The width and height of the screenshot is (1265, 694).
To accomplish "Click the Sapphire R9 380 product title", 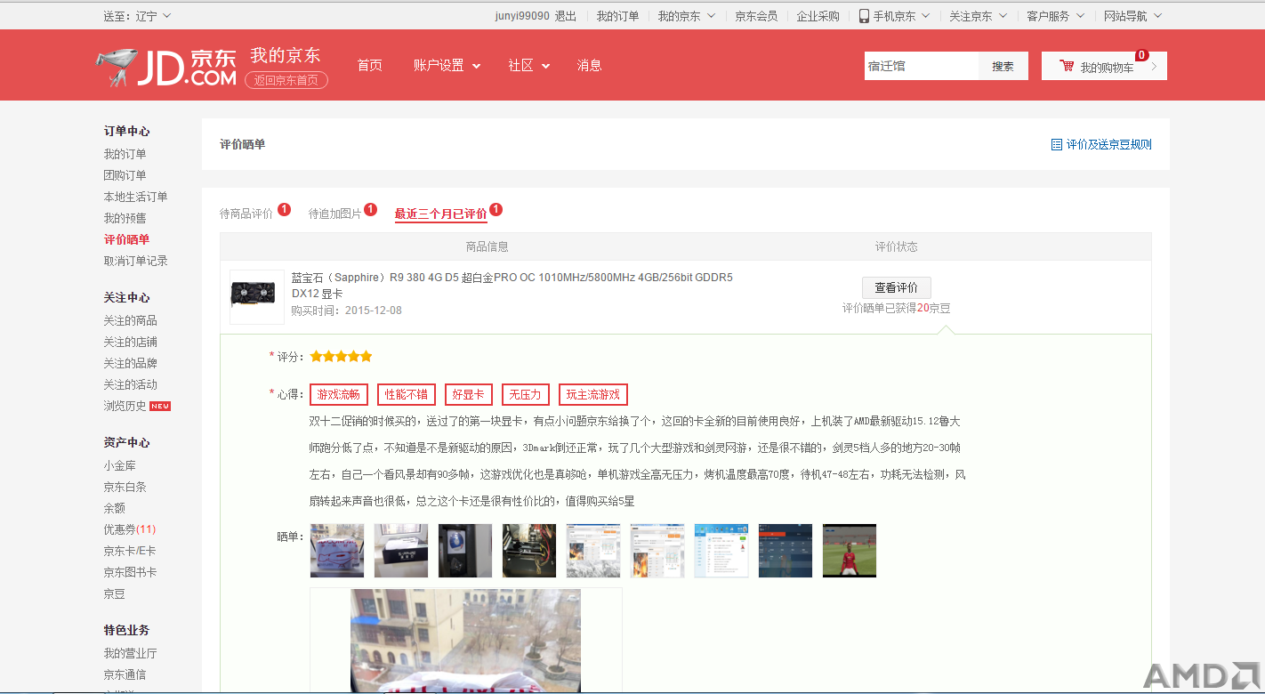I will click(x=512, y=285).
